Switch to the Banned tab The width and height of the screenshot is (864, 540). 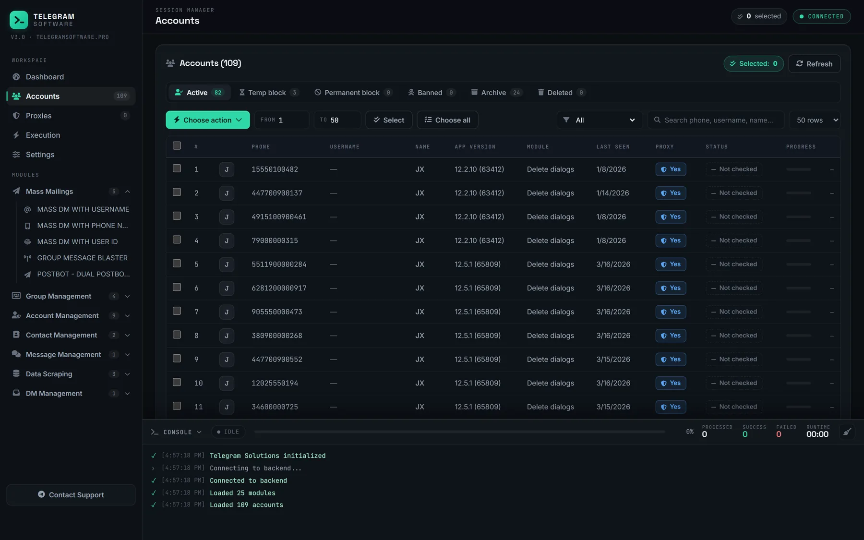coord(432,93)
